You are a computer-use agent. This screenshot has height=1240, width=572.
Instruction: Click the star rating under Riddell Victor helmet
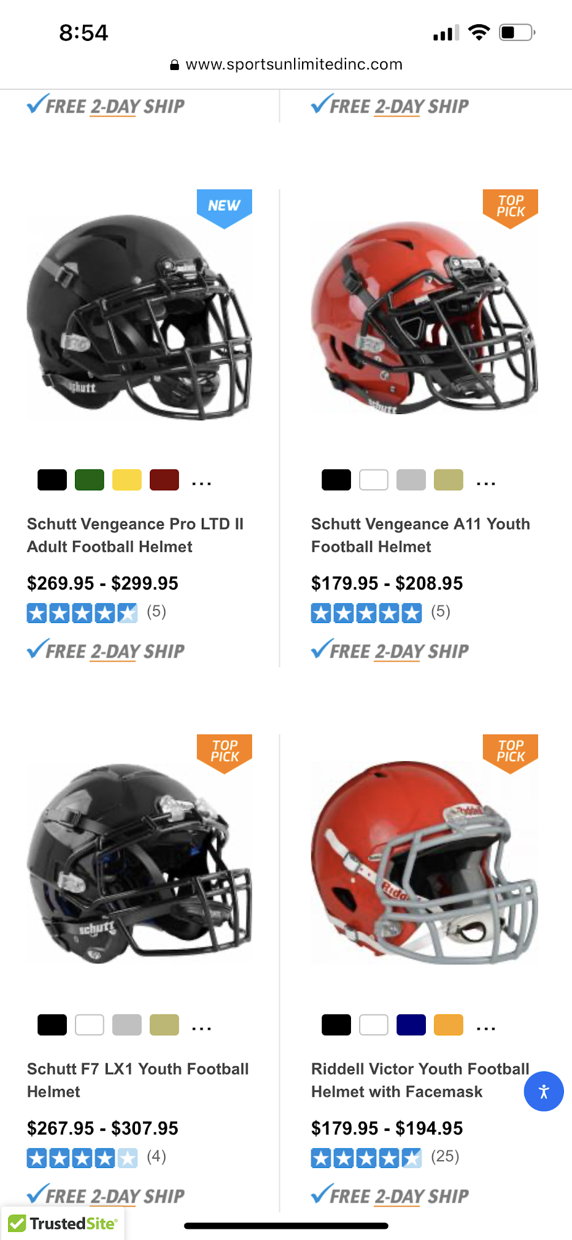click(366, 1158)
